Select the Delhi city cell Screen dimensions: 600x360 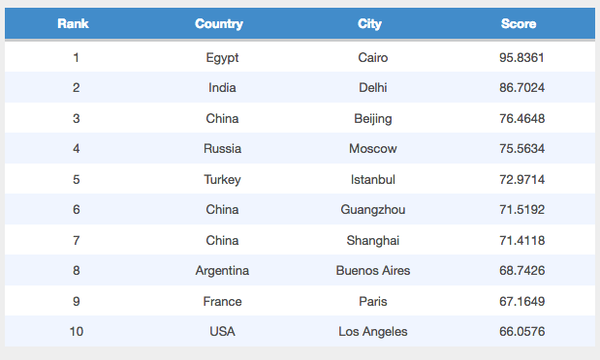tap(373, 87)
